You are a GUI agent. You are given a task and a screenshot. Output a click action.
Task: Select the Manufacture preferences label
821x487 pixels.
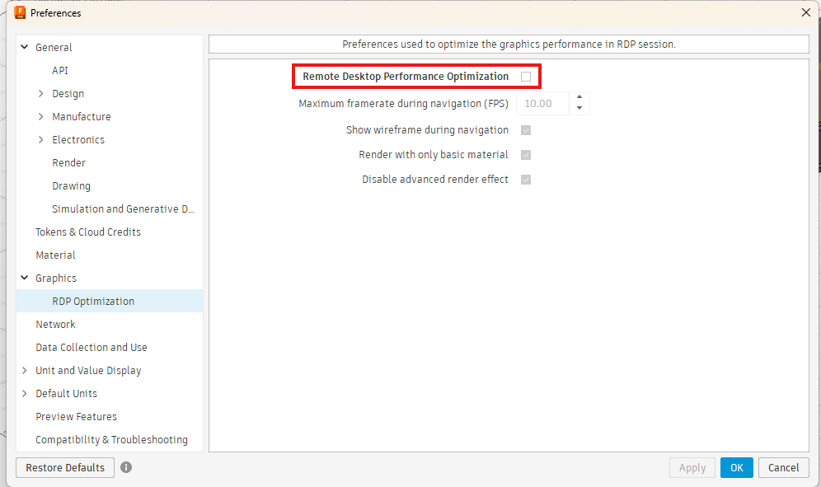(81, 116)
